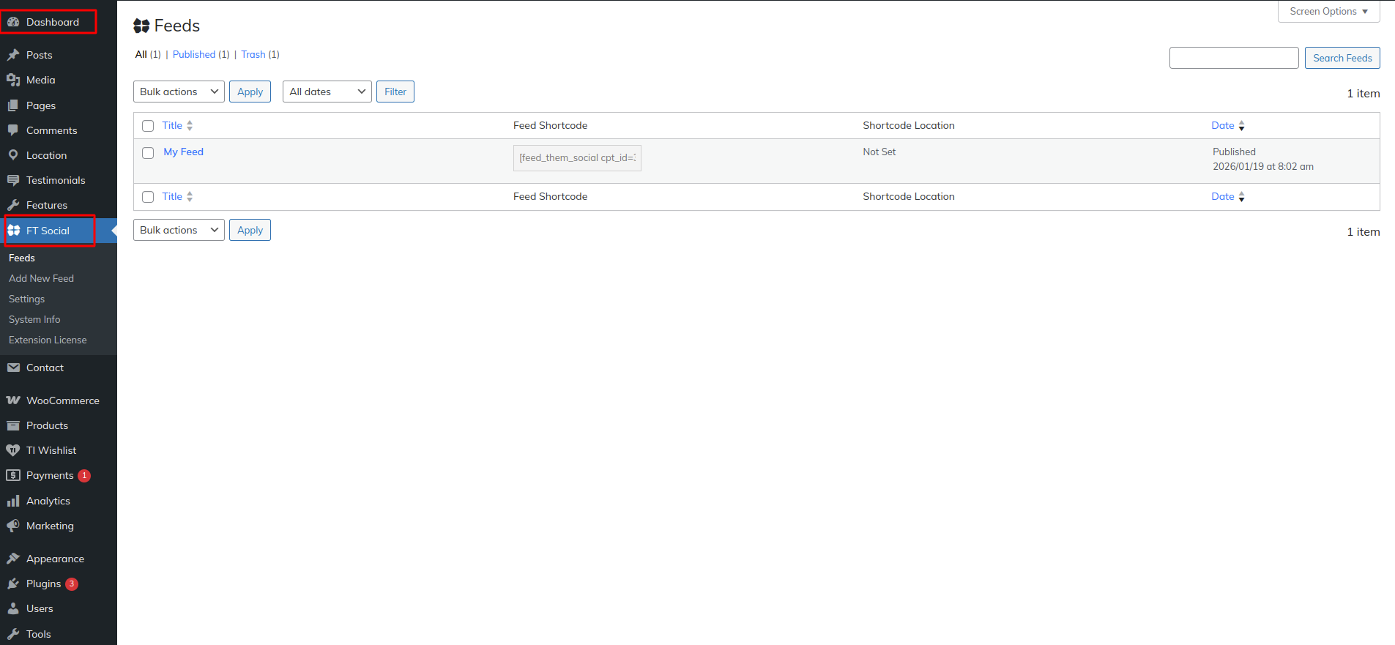1395x645 pixels.
Task: Open Extension License submenu item
Action: pyautogui.click(x=48, y=340)
